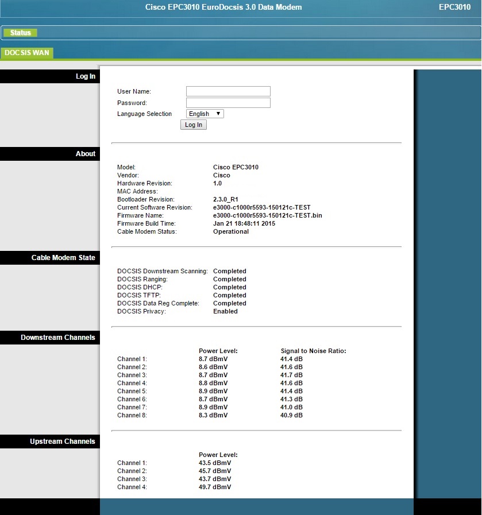482x515 pixels.
Task: Click the 'Cable Modem State' section heading
Action: (x=63, y=258)
